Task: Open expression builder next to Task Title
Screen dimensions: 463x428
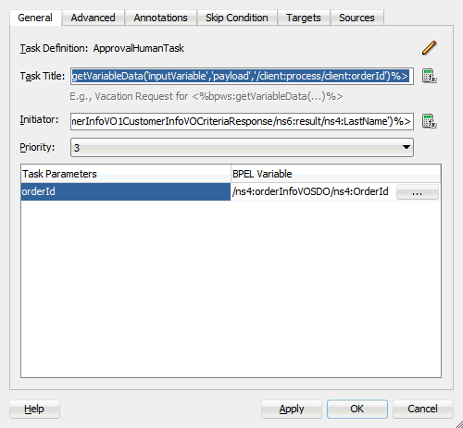Action: [x=430, y=76]
